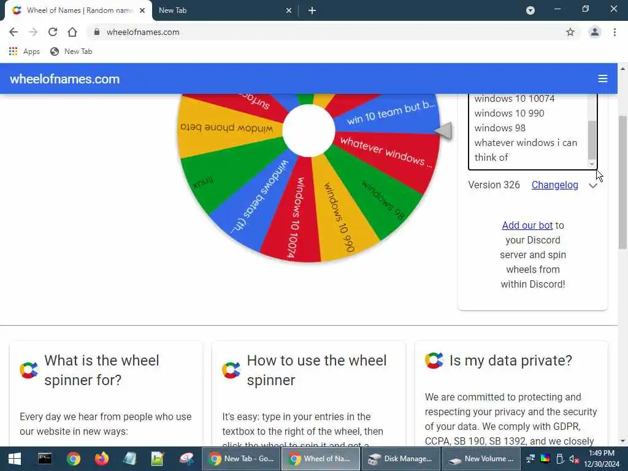Switch to 'New Tab - Go...' taskbar window
Viewport: 628px width, 471px height.
tap(241, 459)
